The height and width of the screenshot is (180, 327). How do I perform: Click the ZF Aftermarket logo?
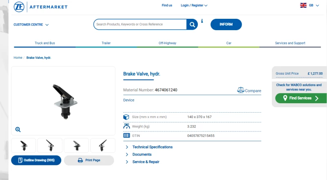pyautogui.click(x=40, y=7)
